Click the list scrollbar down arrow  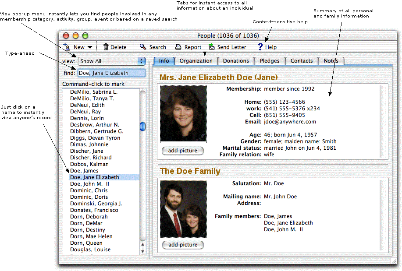(x=142, y=251)
